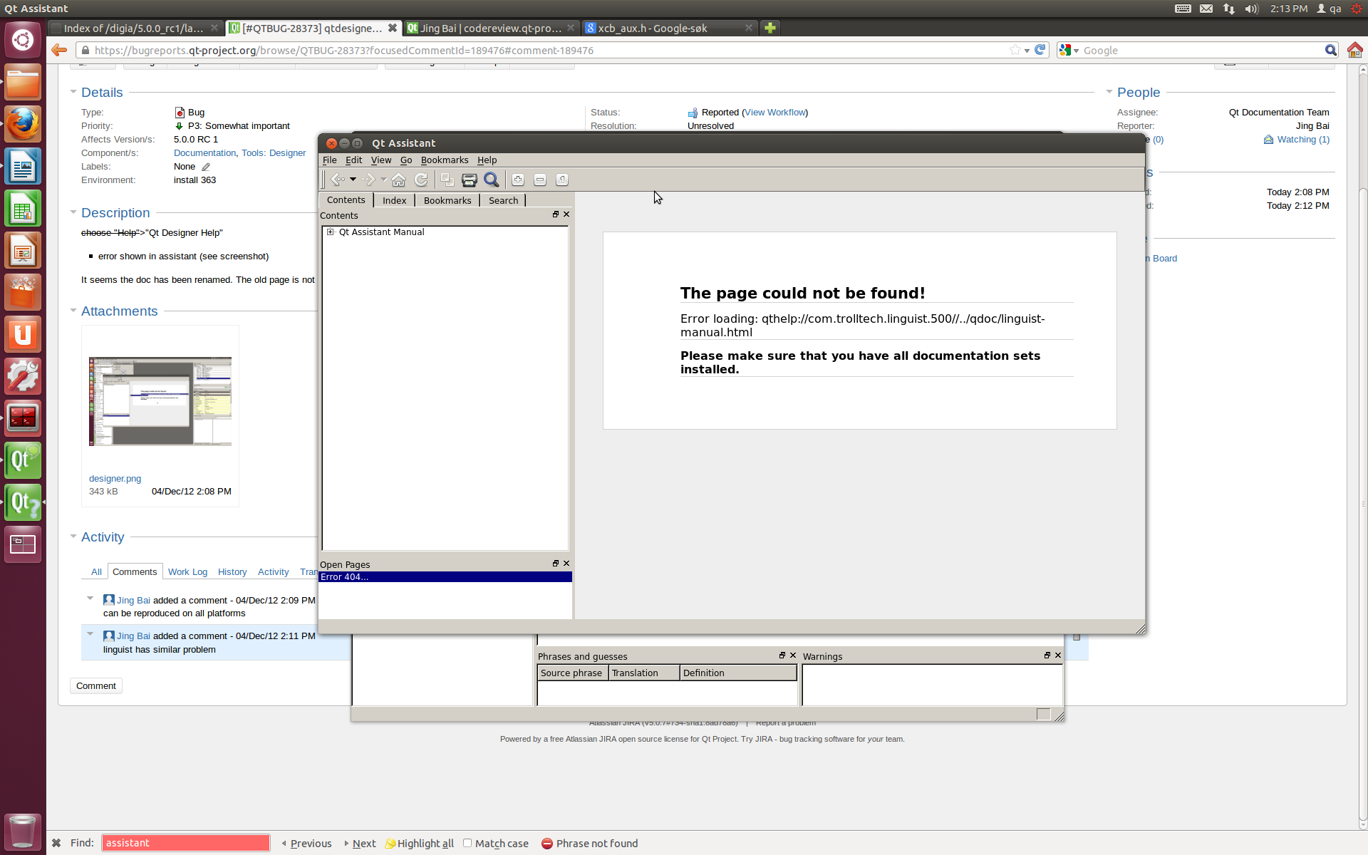Click the Find in Text magnifier icon

492,180
